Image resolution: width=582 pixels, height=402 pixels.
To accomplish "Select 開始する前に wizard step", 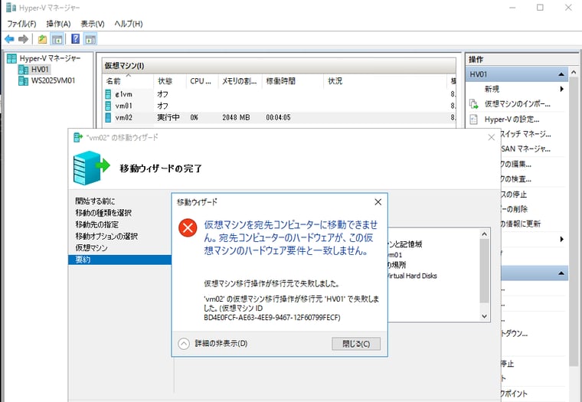I will [x=95, y=201].
